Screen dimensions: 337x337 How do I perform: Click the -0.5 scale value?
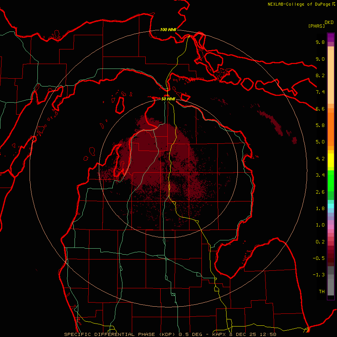[319, 258]
